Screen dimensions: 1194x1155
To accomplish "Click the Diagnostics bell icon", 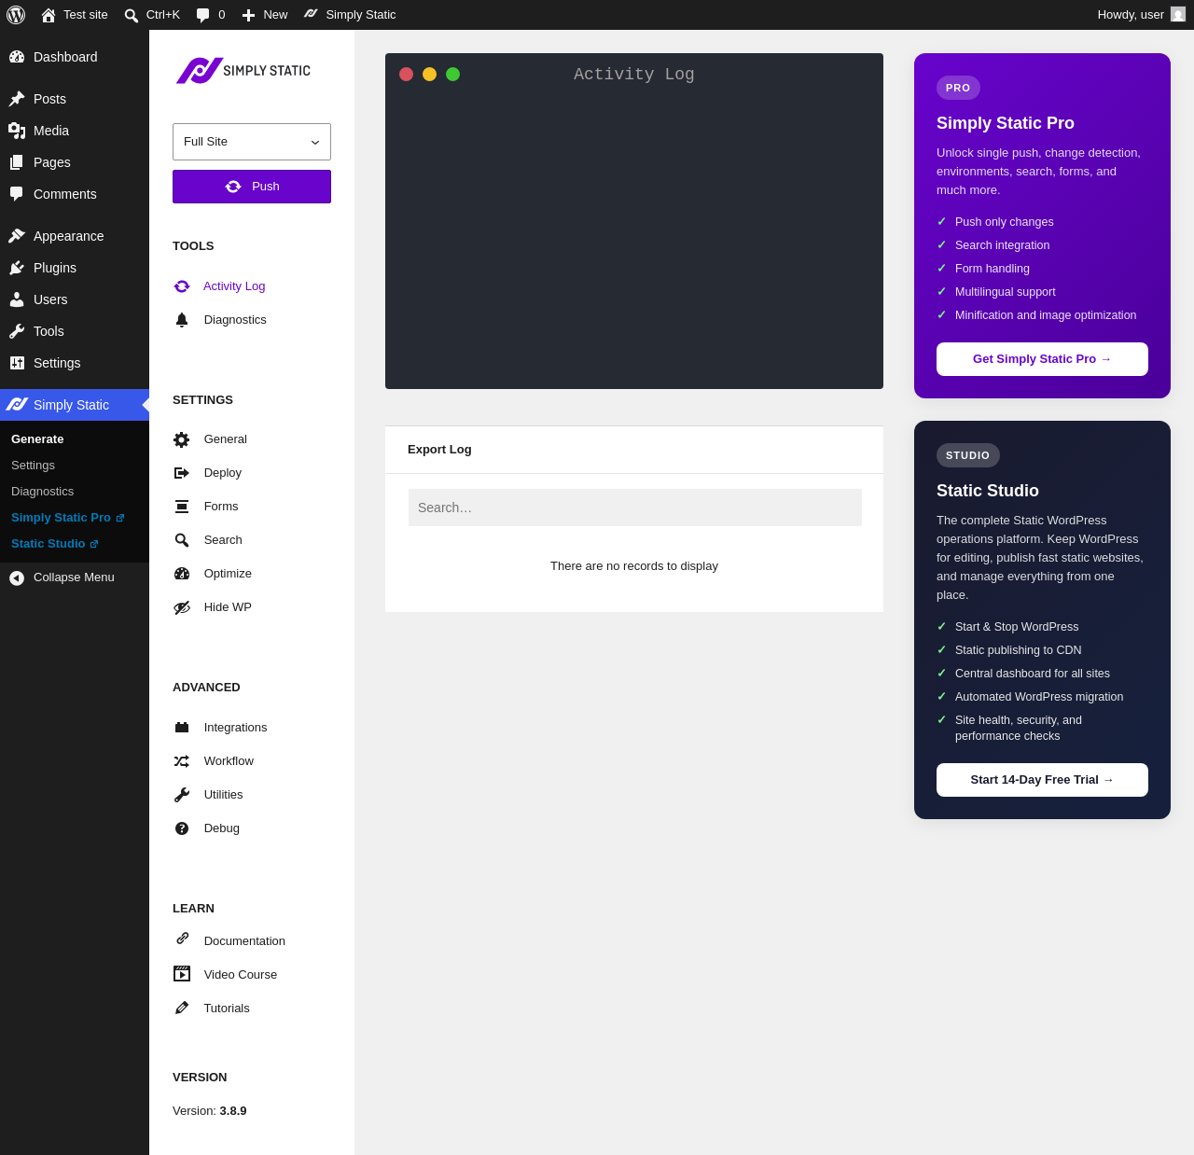I will (x=182, y=320).
